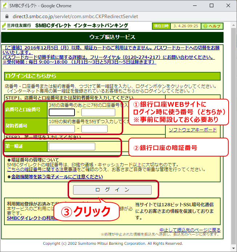Screen dimensions: 237x252
Task: Focus the 第一暗証 password field
Action: pyautogui.click(x=72, y=147)
